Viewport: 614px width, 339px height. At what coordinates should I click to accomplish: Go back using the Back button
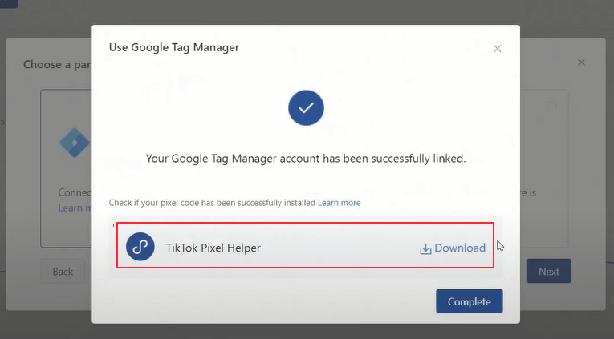(63, 271)
